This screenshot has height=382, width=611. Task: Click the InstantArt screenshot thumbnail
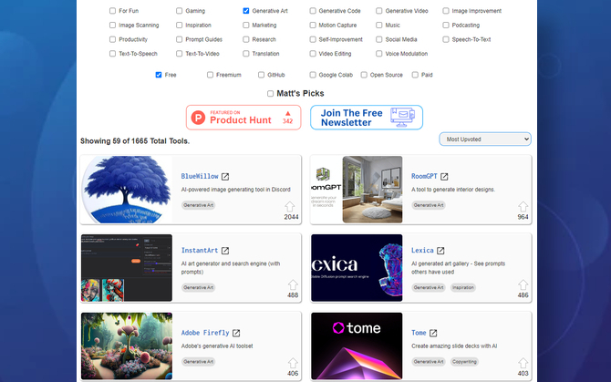(x=127, y=268)
